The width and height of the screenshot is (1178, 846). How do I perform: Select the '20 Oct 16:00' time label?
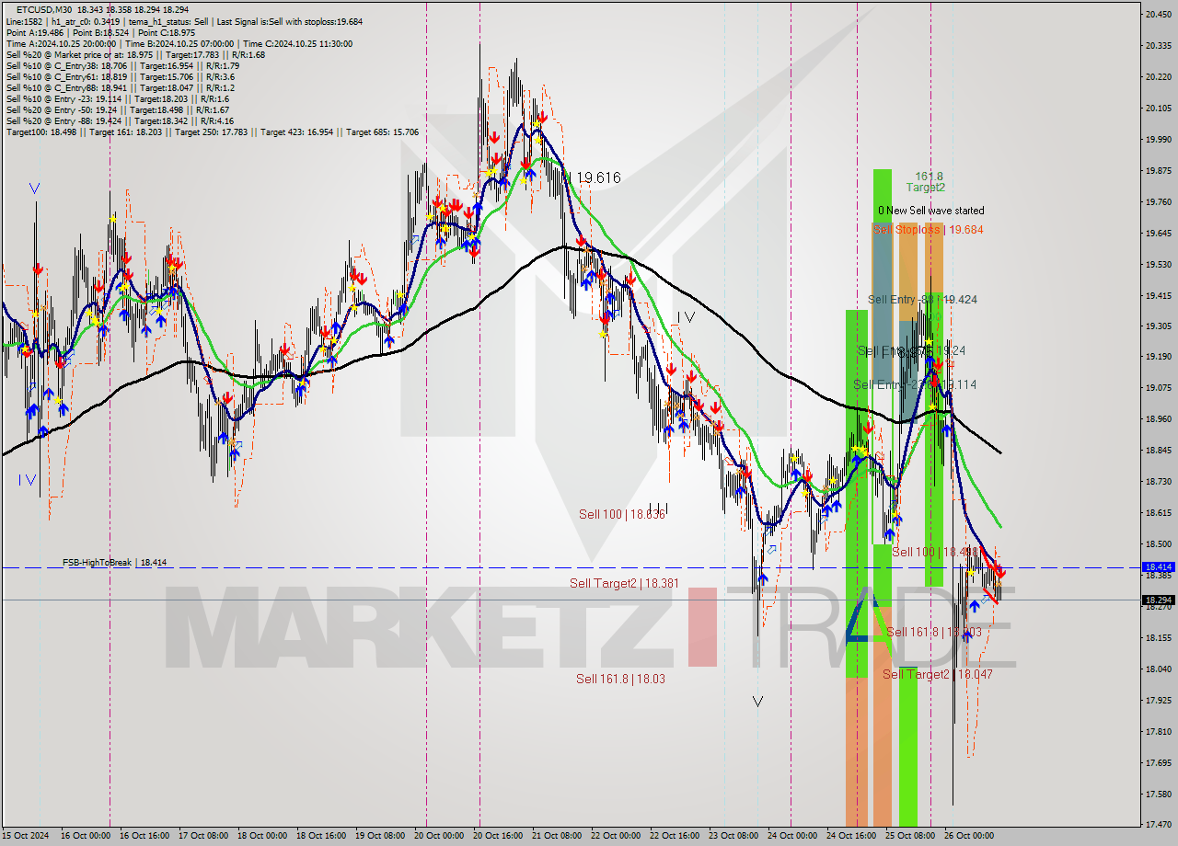tap(497, 836)
